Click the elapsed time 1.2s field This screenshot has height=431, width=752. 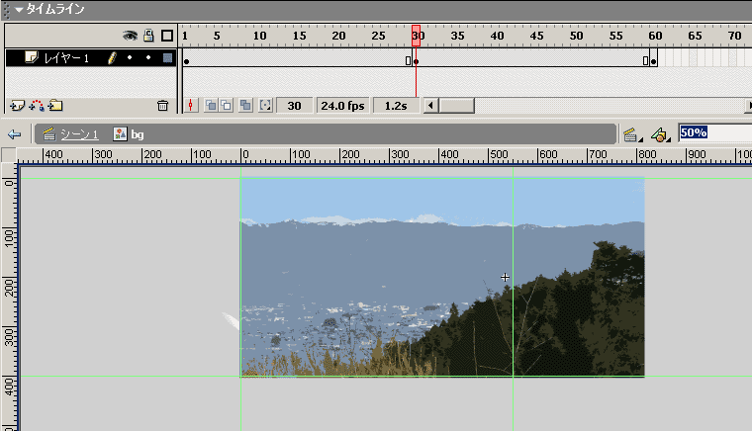(396, 106)
